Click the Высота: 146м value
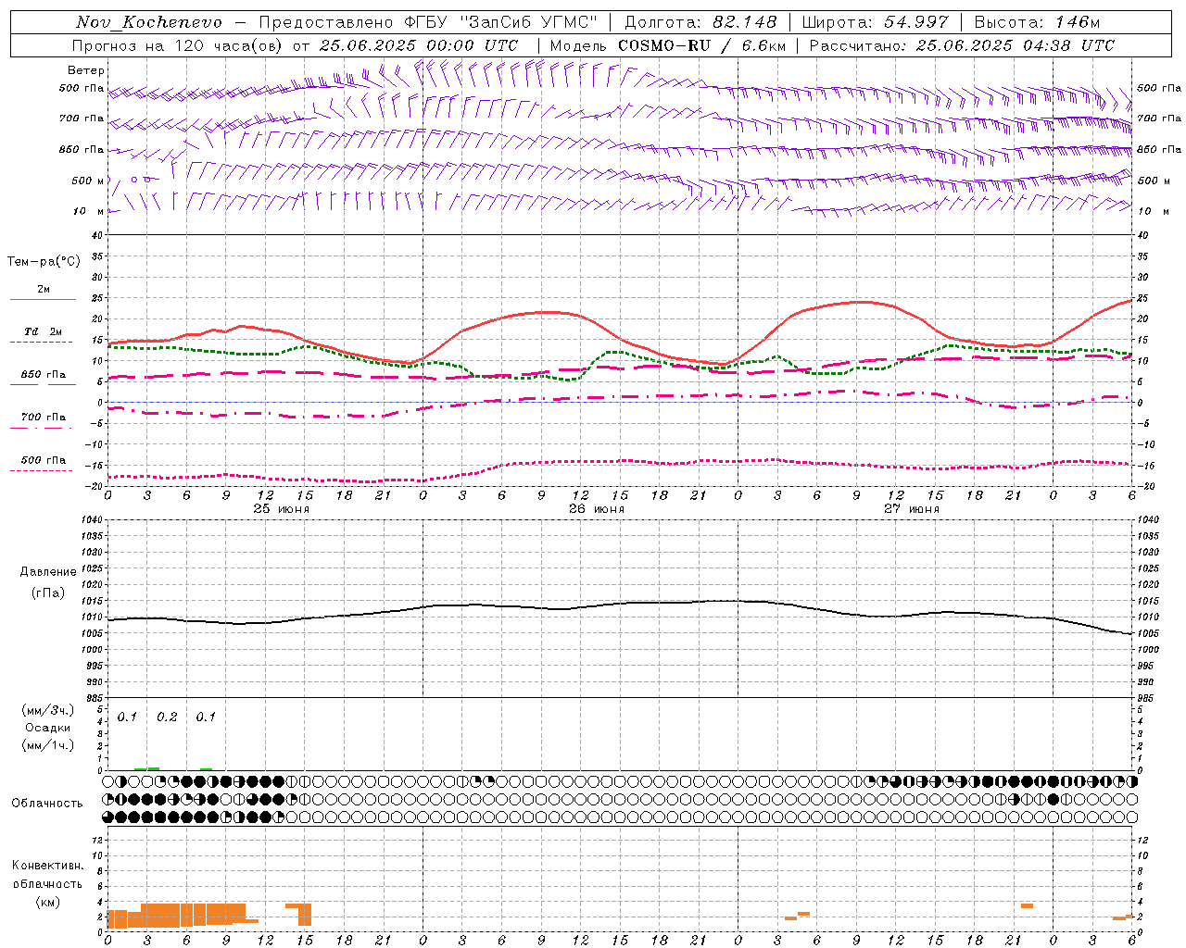The image size is (1186, 948). click(1038, 22)
